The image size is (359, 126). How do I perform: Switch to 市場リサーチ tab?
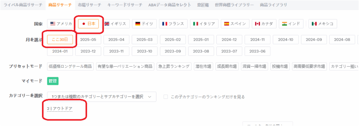[89, 5]
